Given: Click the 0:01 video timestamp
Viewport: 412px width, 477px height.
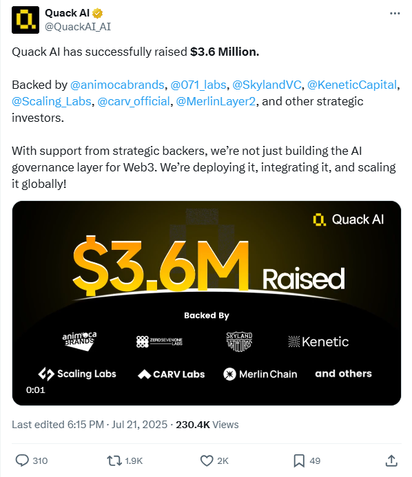Looking at the screenshot, I should click(36, 390).
